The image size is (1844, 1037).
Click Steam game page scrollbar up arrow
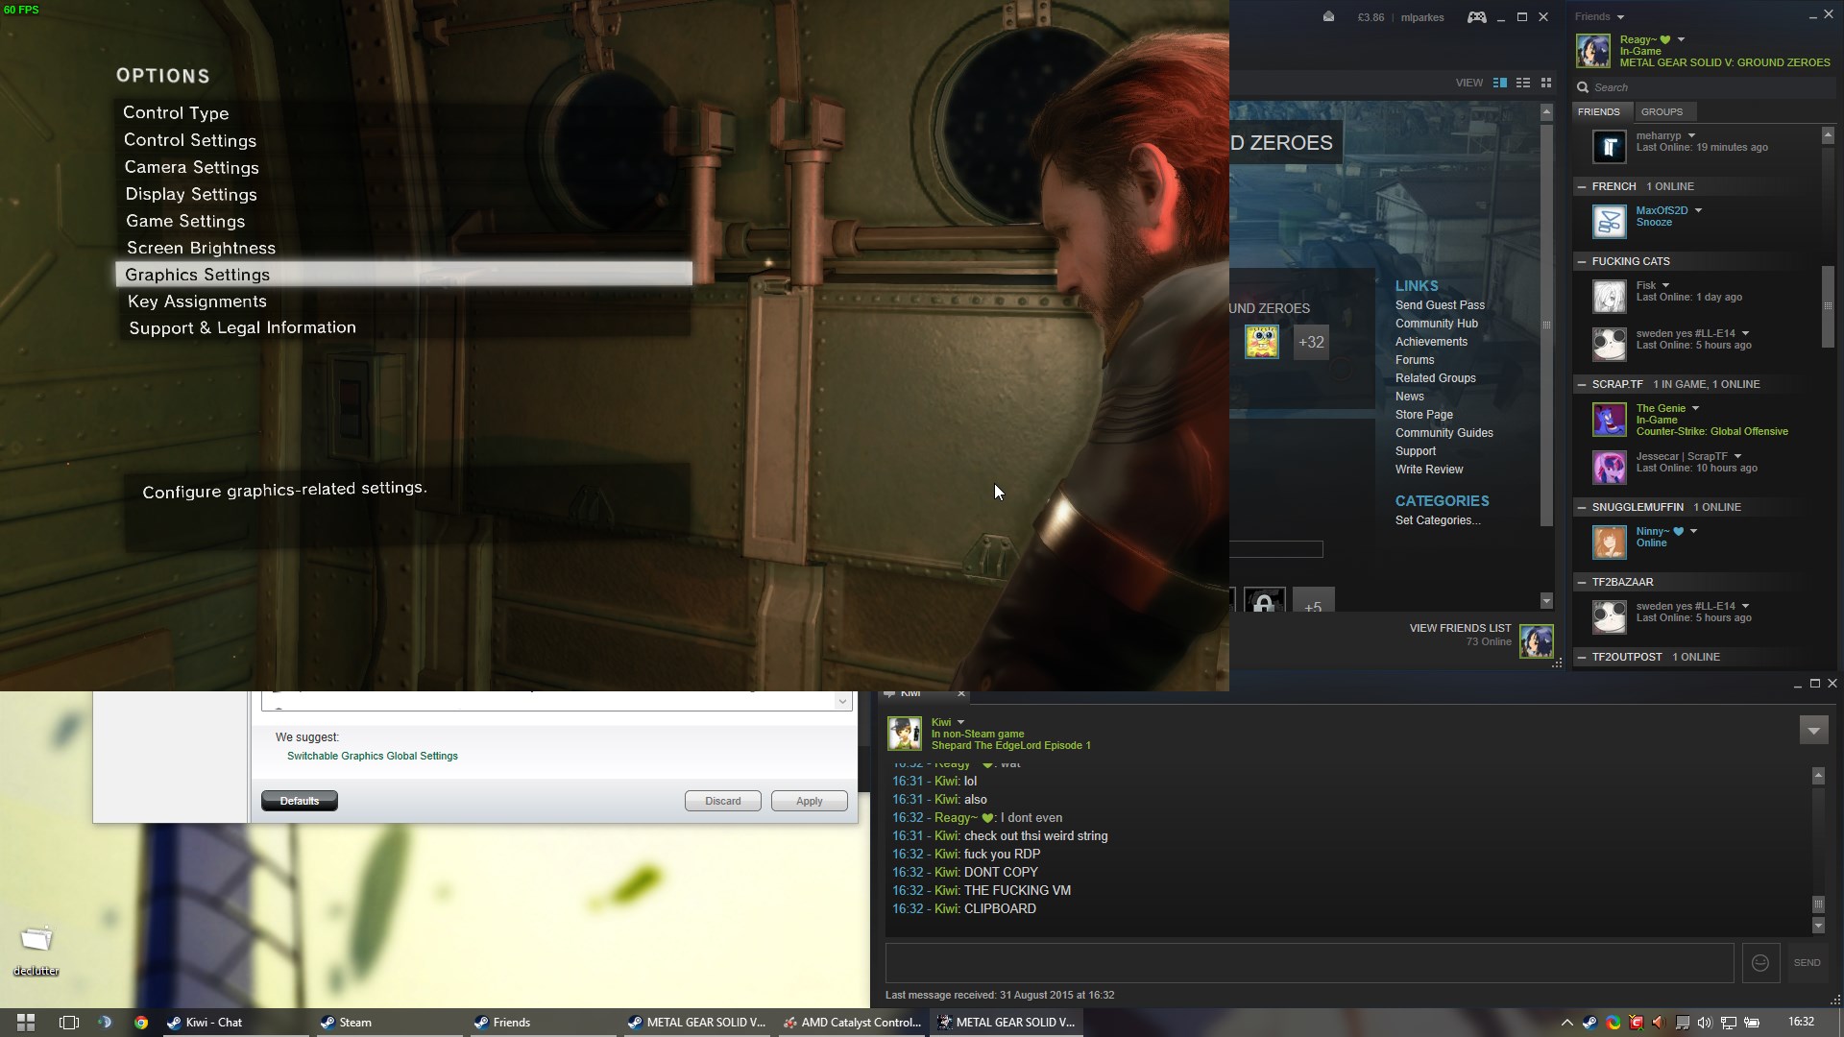click(1546, 112)
